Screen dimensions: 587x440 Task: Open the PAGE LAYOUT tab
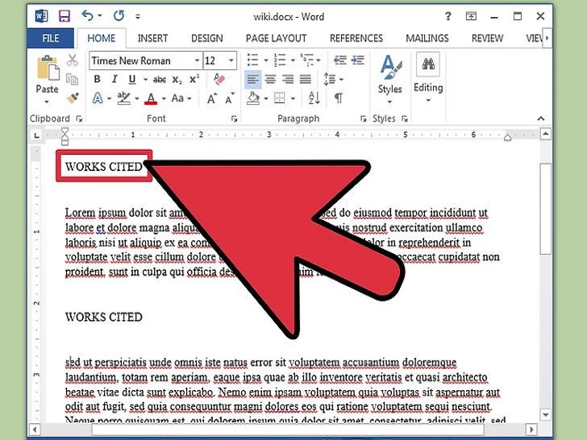276,38
